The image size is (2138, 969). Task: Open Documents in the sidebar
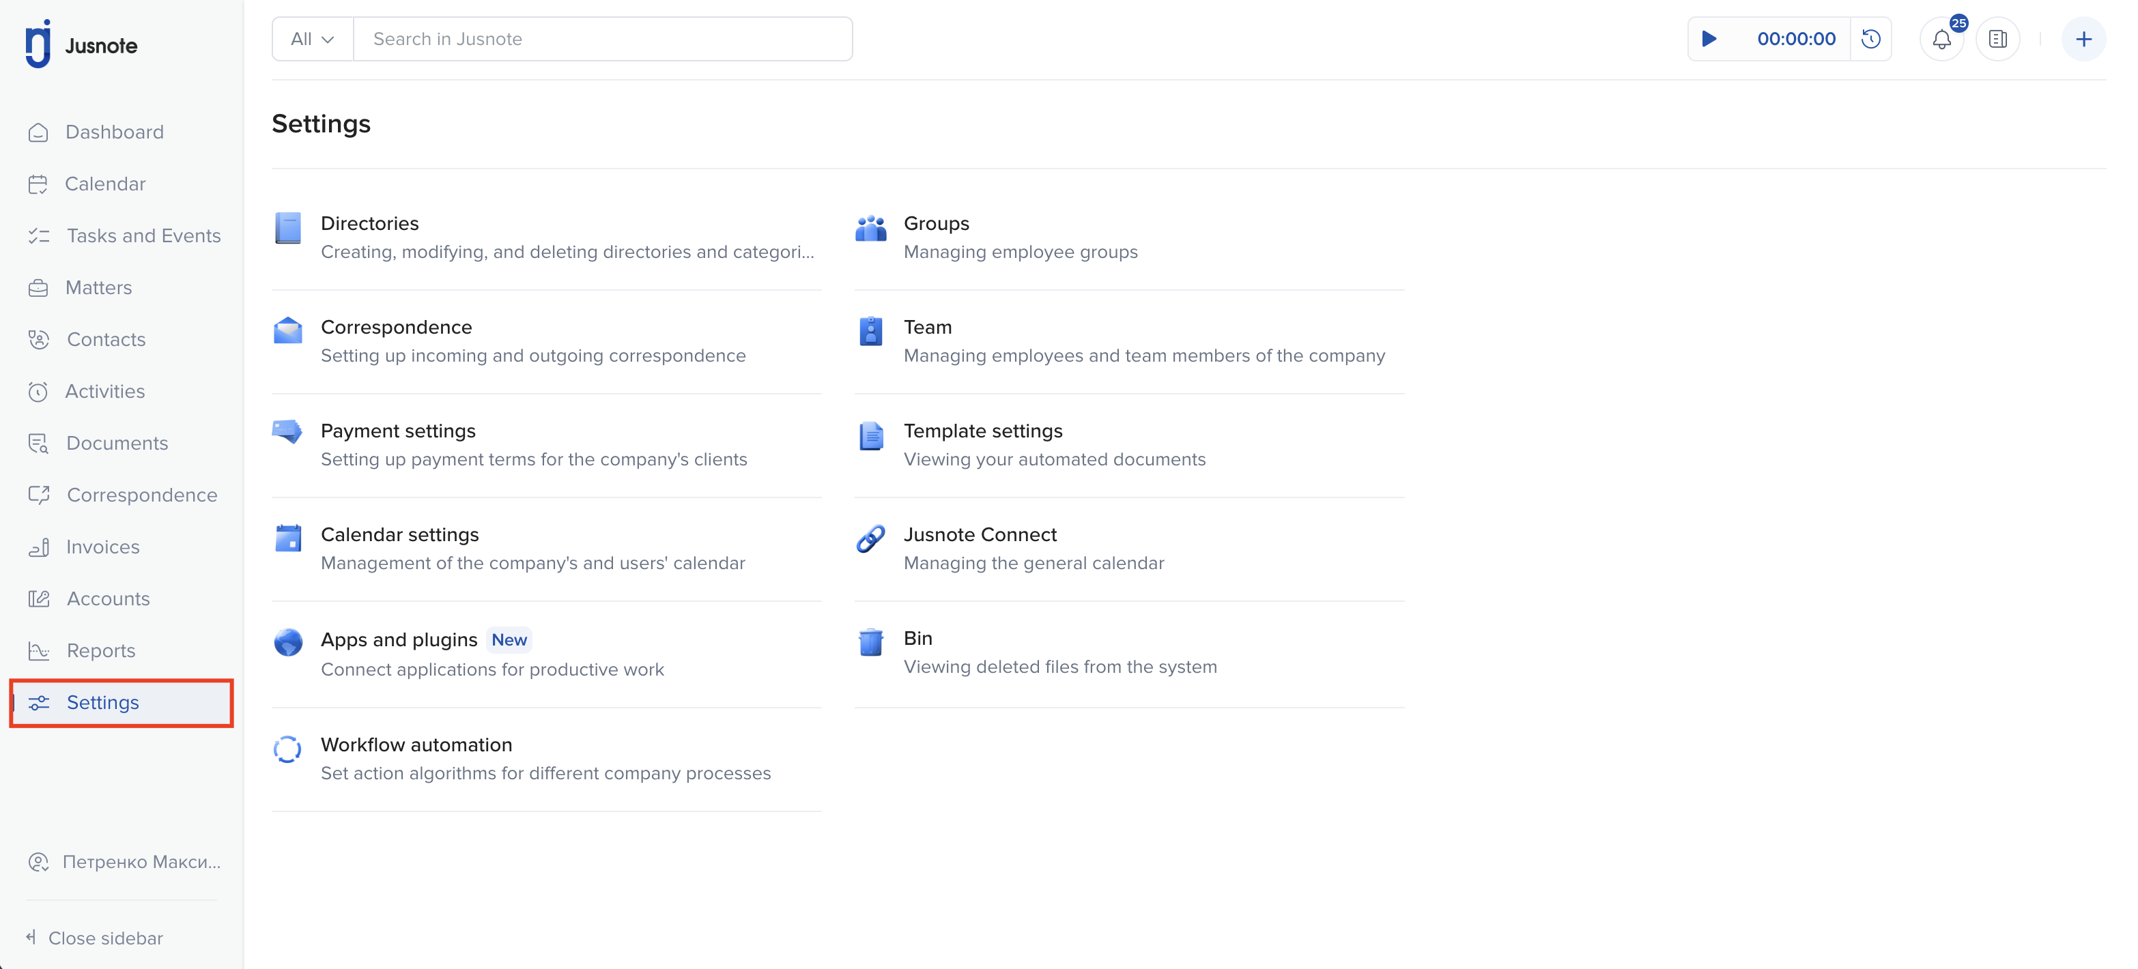(117, 444)
